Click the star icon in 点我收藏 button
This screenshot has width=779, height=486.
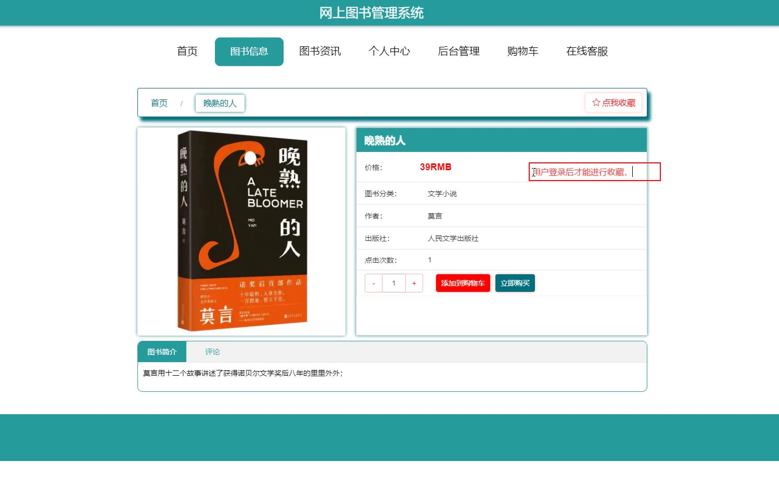click(596, 103)
